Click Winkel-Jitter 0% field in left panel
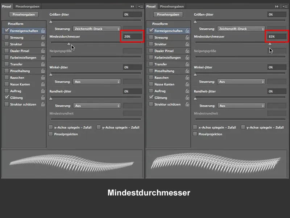This screenshot has width=290, height=218. click(132, 67)
